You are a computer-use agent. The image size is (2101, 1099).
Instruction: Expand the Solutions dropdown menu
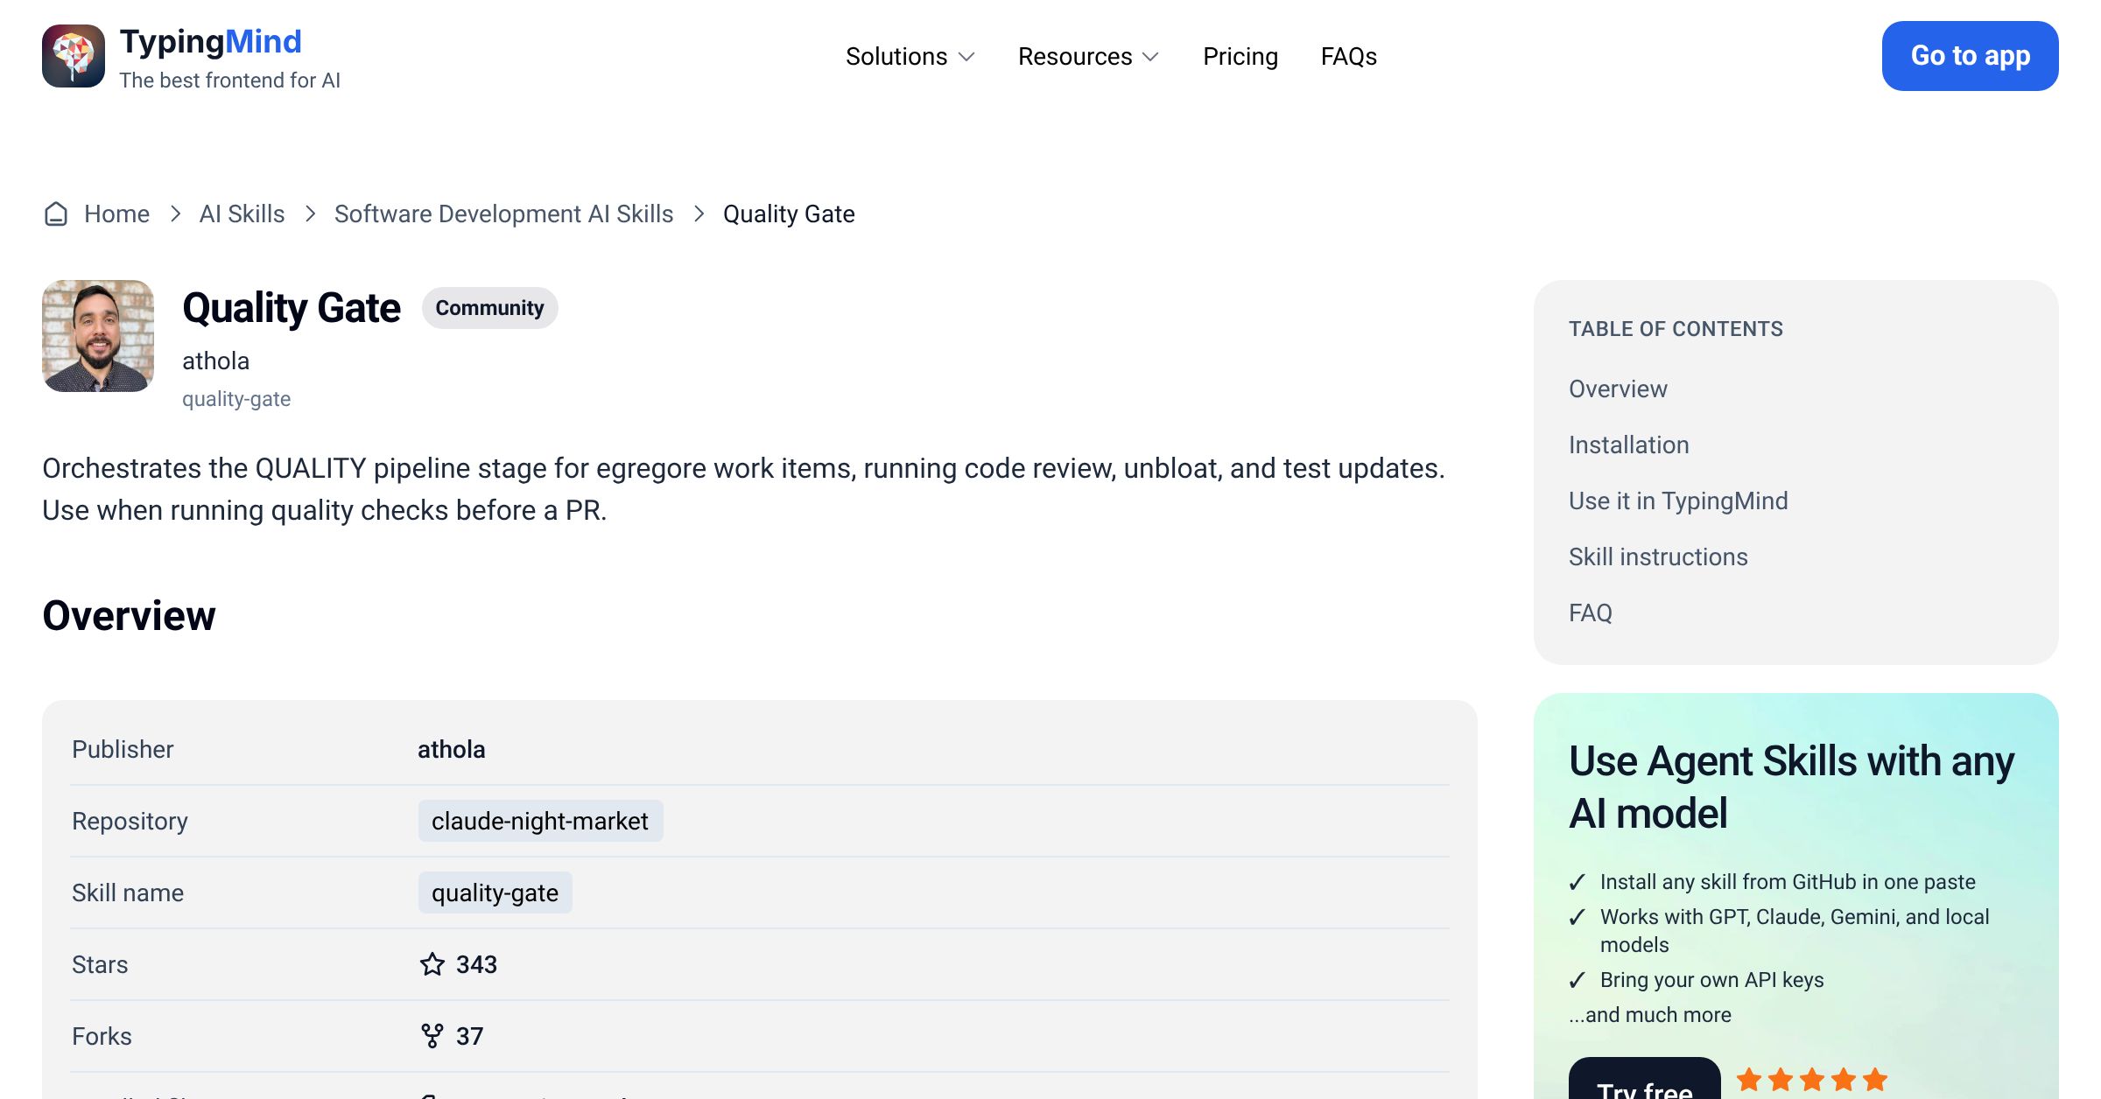tap(910, 56)
